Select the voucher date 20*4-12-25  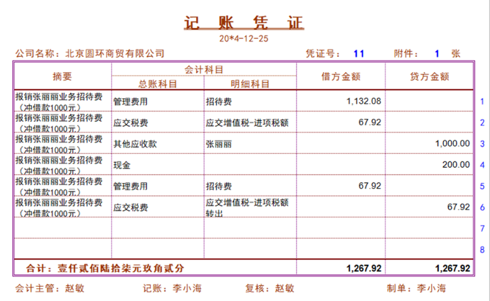pyautogui.click(x=243, y=38)
